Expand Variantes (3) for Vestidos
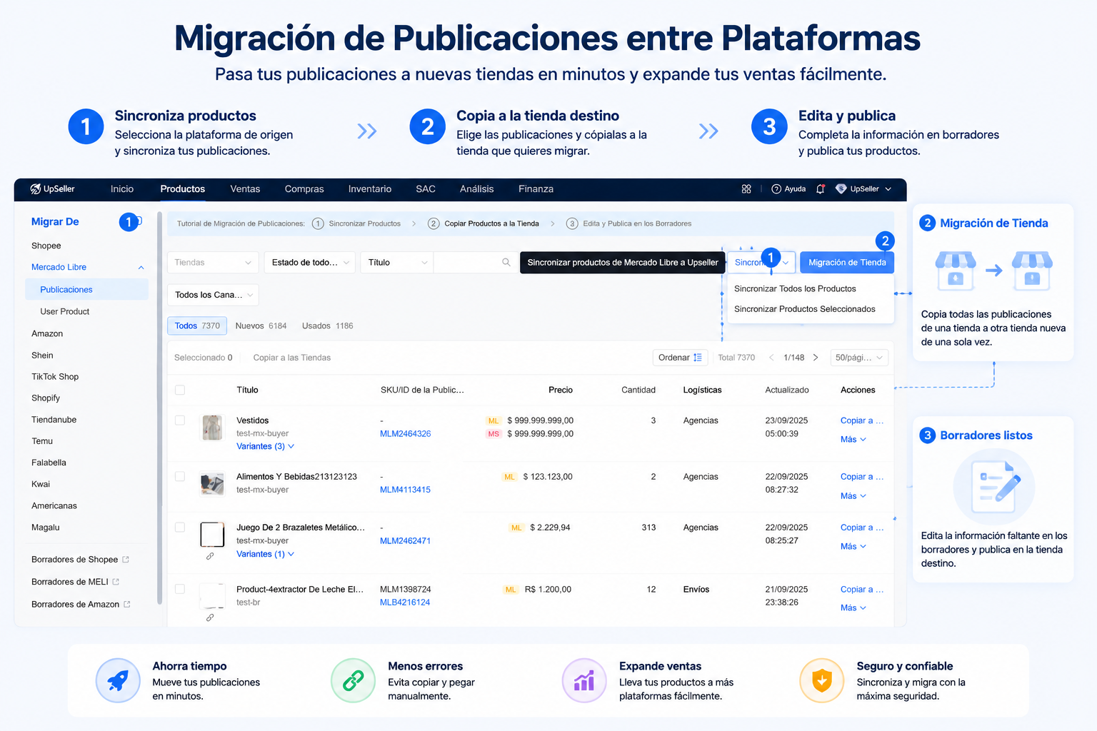This screenshot has height=731, width=1097. click(x=265, y=446)
